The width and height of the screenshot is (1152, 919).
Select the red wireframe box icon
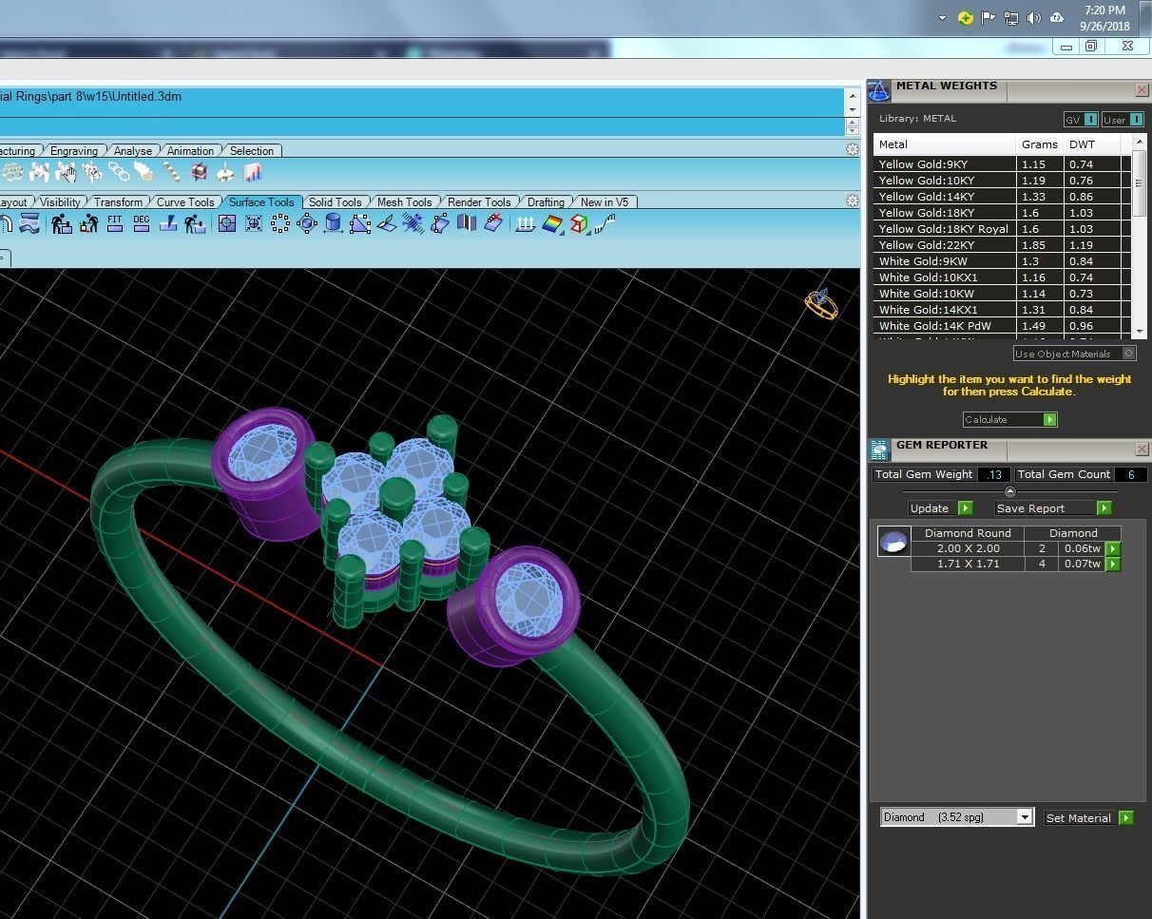click(579, 223)
